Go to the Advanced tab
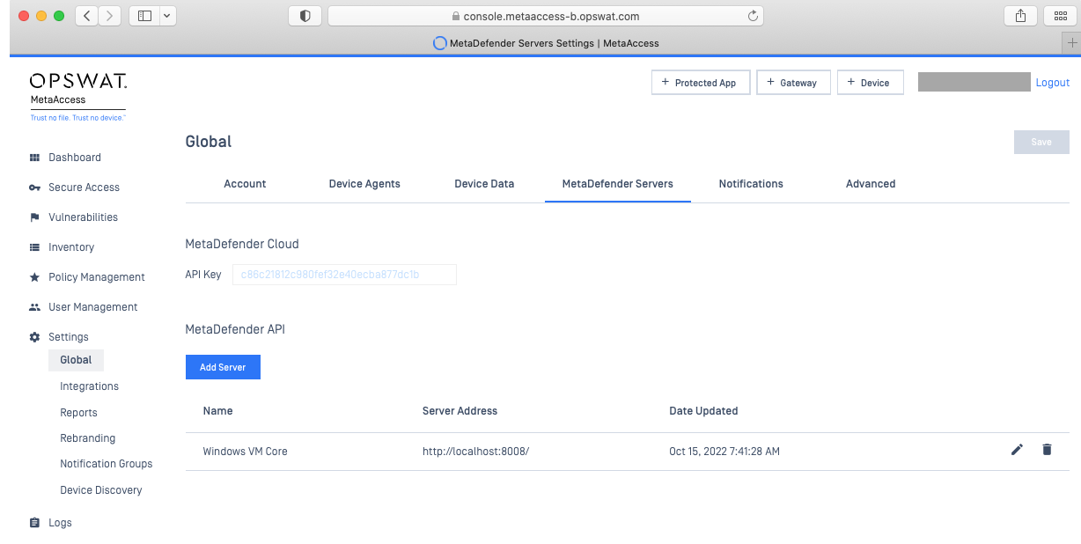 click(871, 184)
